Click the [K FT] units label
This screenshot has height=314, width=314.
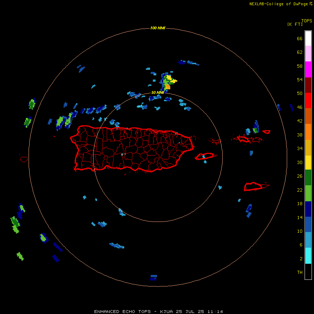click(x=295, y=24)
